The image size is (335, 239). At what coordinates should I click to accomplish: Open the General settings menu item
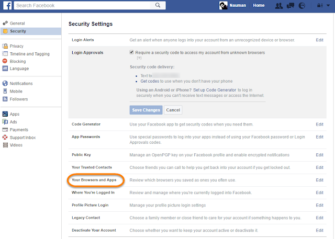click(x=17, y=23)
